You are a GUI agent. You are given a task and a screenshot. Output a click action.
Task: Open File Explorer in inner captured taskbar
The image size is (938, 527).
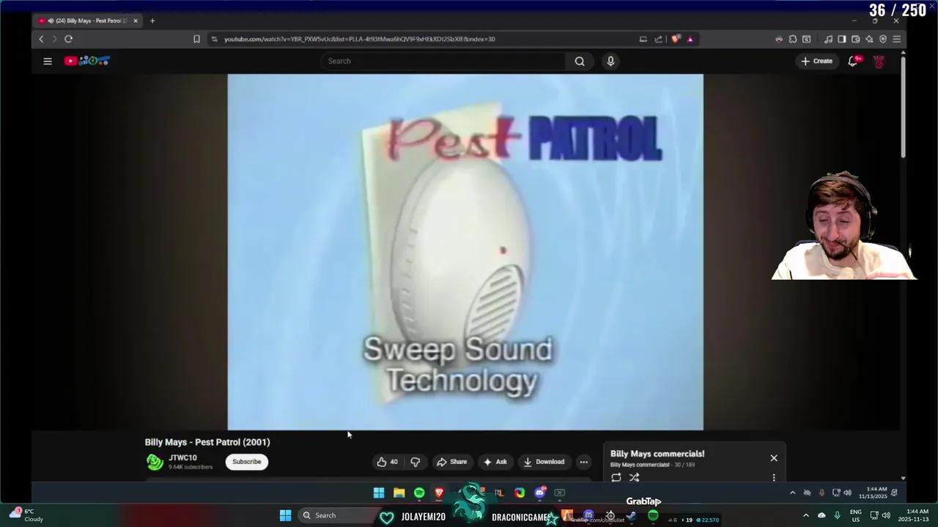tap(399, 493)
